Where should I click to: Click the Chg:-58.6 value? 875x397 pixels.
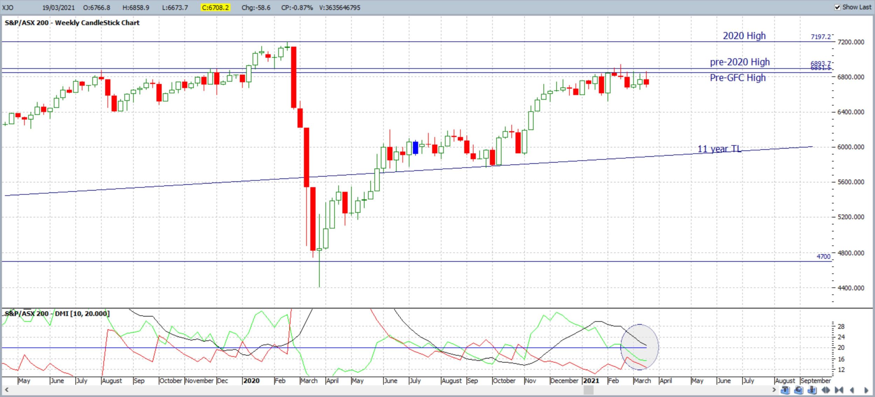click(256, 7)
